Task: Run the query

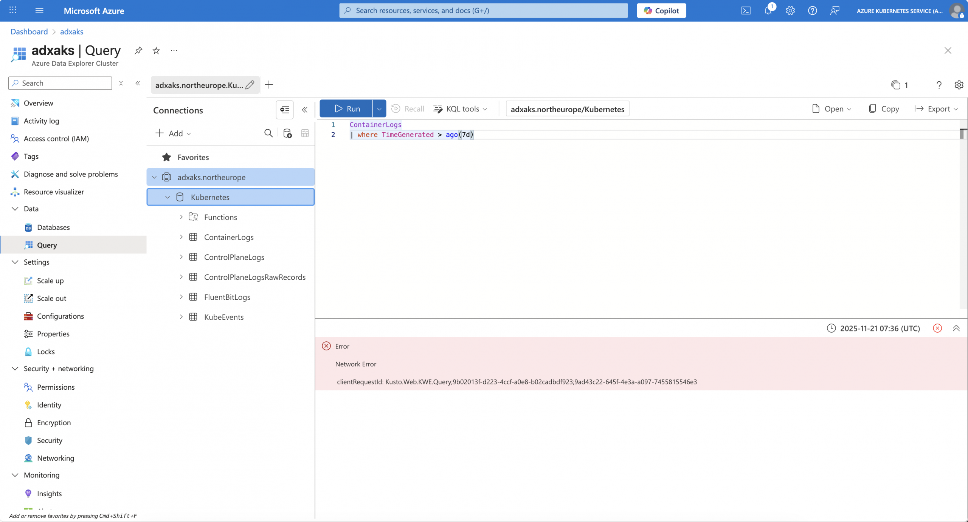Action: click(347, 109)
